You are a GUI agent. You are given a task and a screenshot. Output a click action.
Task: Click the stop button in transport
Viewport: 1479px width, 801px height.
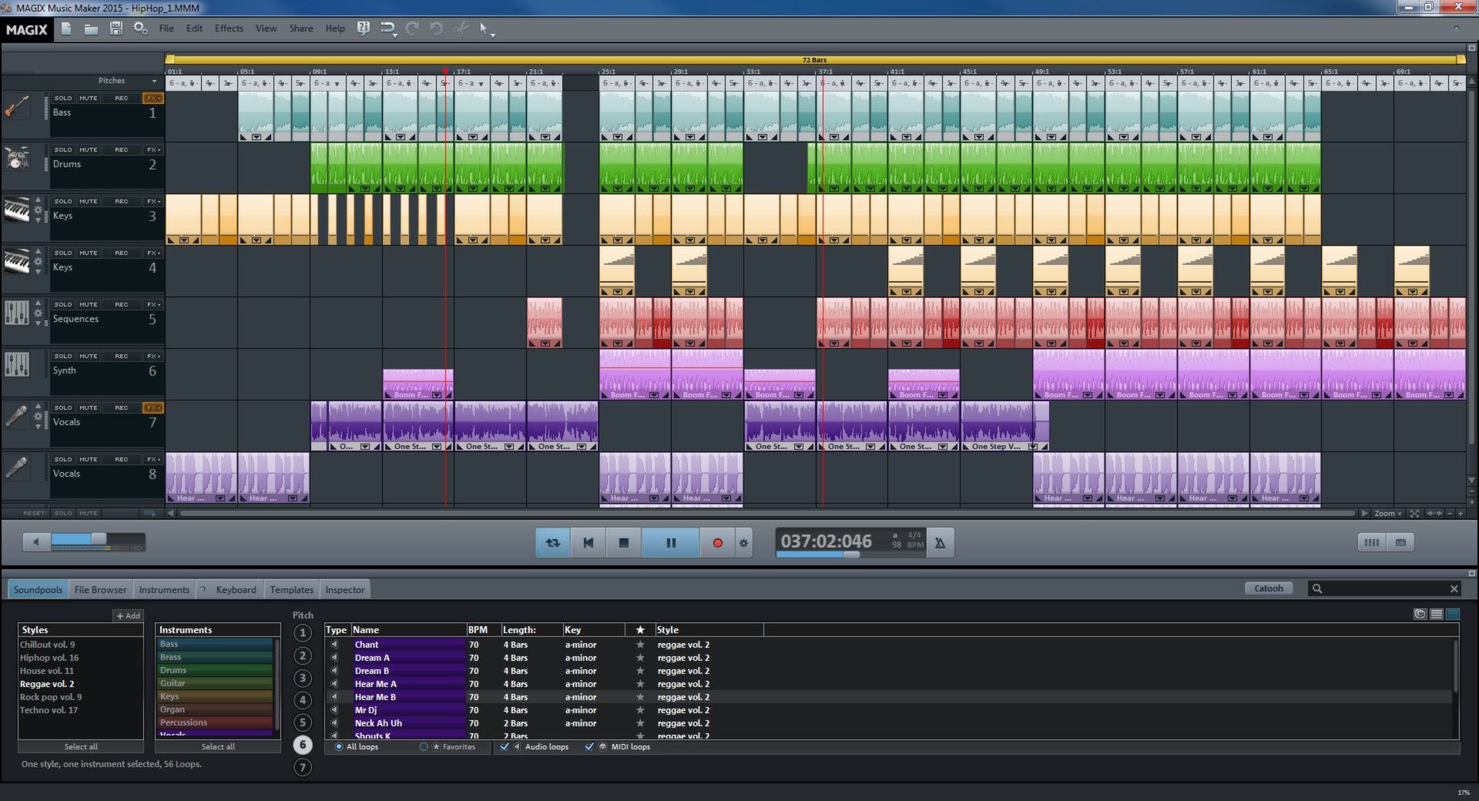point(624,543)
